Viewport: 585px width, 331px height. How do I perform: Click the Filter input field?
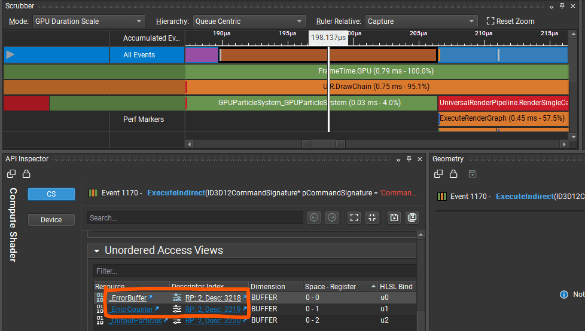coord(255,271)
